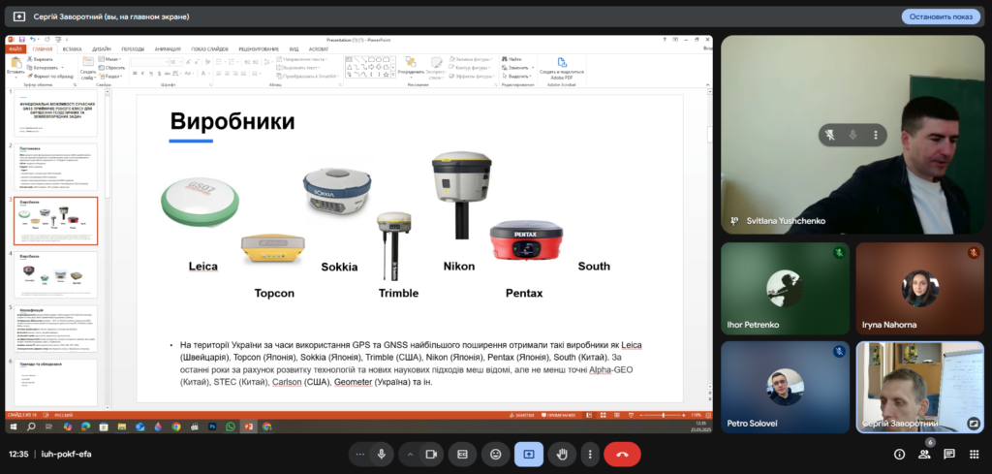This screenshot has width=992, height=474.
Task: Switch to ДИЗАЙН ribbon tab
Action: click(x=101, y=48)
